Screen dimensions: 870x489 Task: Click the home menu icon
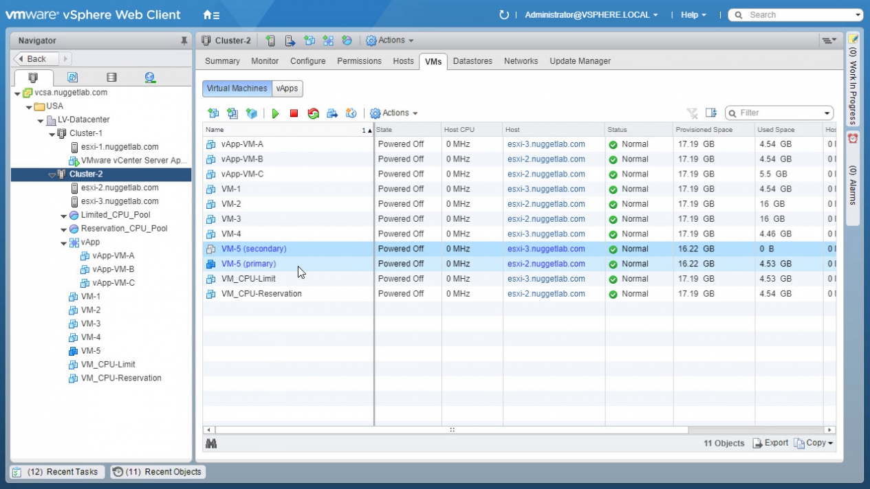[211, 14]
